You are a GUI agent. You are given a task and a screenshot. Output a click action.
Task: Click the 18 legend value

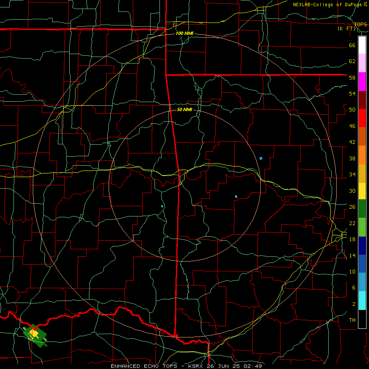[352, 239]
